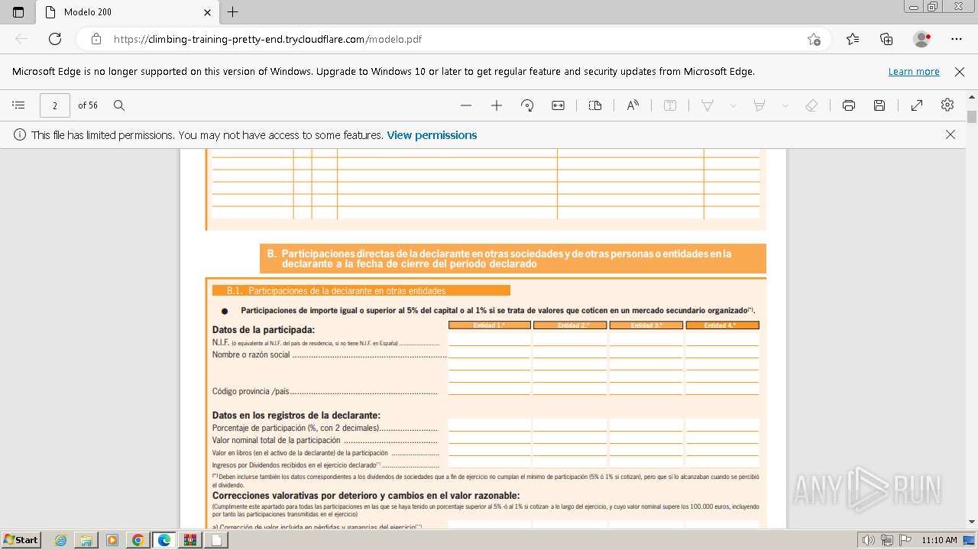978x550 pixels.
Task: View site information padlock icon
Action: pos(96,39)
